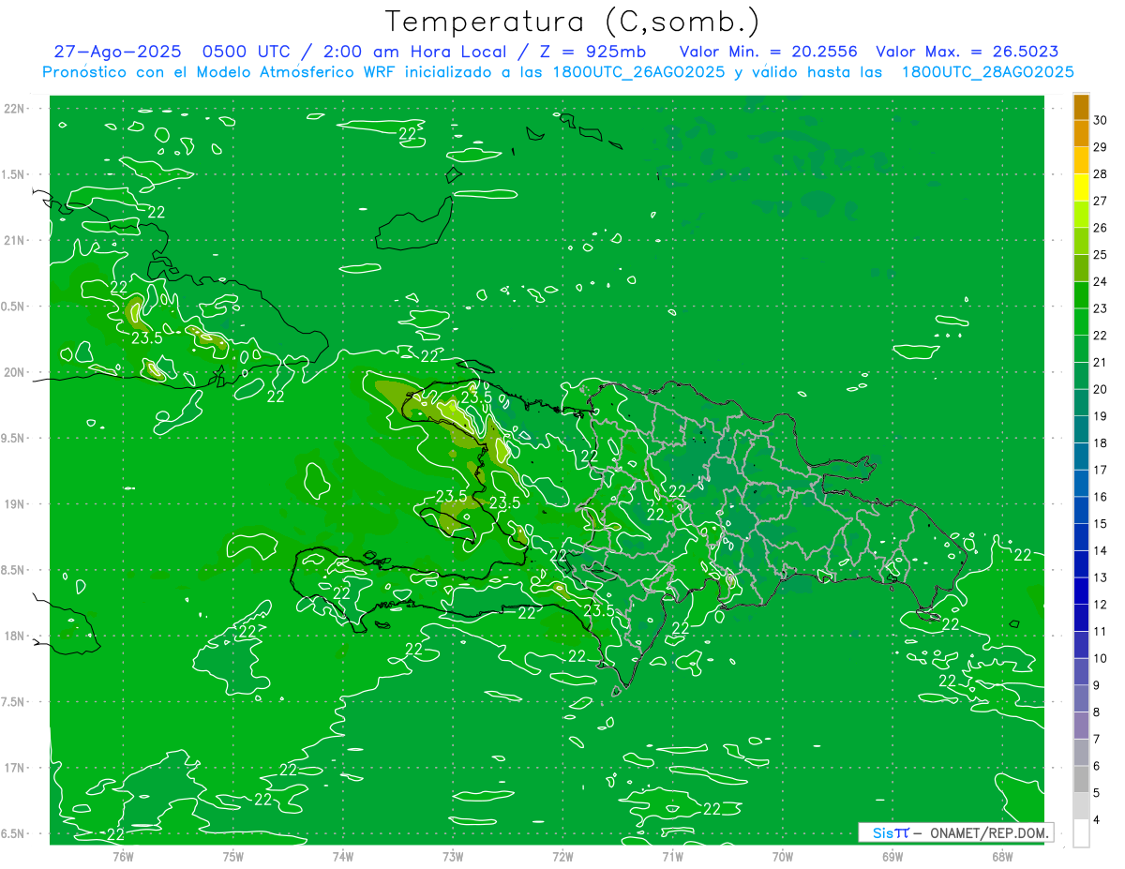Viewport: 1125px width, 869px height.
Task: Click the yellow legend band between 27 and 28
Action: (x=1081, y=187)
